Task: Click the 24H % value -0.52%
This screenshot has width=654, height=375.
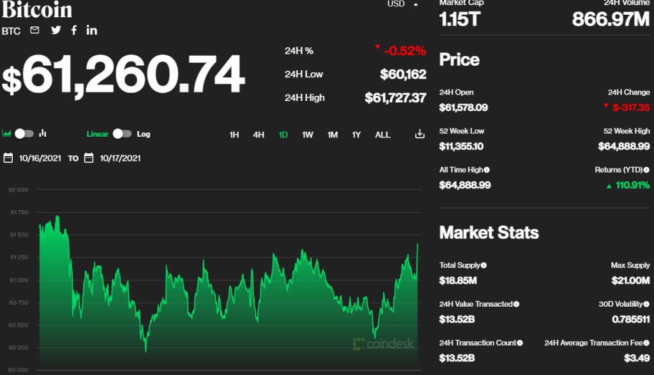Action: [x=405, y=51]
